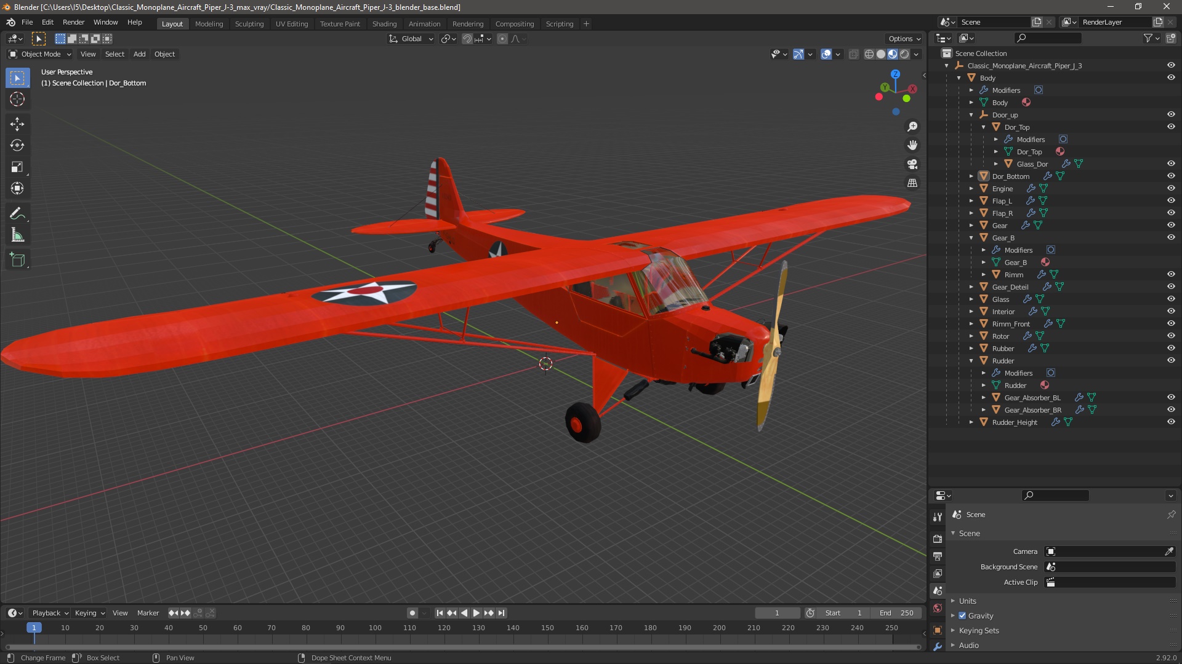This screenshot has height=664, width=1182.
Task: Click the outliner search field
Action: [1047, 38]
